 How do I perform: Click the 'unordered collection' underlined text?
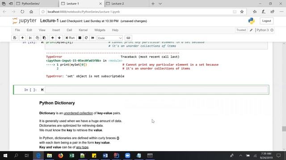pyautogui.click(x=78, y=113)
